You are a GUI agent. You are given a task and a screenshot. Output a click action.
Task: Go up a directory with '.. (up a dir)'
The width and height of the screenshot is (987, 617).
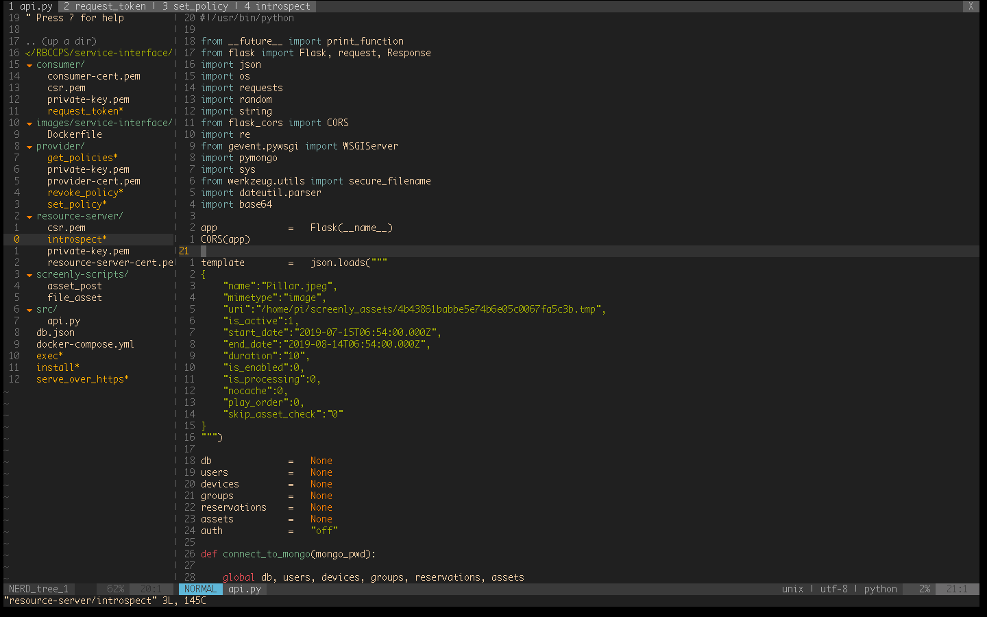[61, 41]
